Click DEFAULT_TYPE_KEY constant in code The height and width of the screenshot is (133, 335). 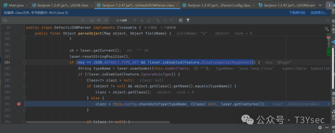pyautogui.click(x=122, y=62)
